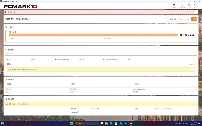The image size is (202, 126).
Task: Click the help question mark in the pink banner
Action: [196, 12]
